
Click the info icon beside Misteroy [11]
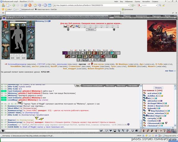(50, 21)
